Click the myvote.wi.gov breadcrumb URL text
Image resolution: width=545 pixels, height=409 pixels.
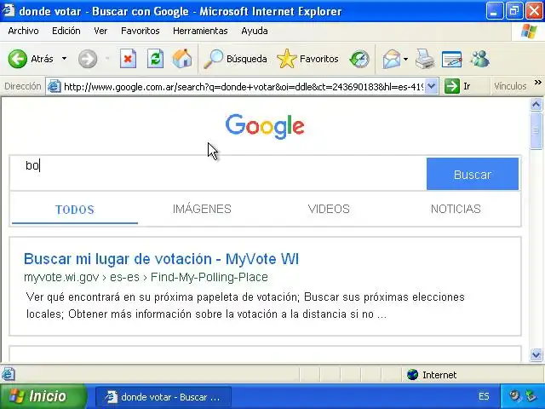pos(146,277)
